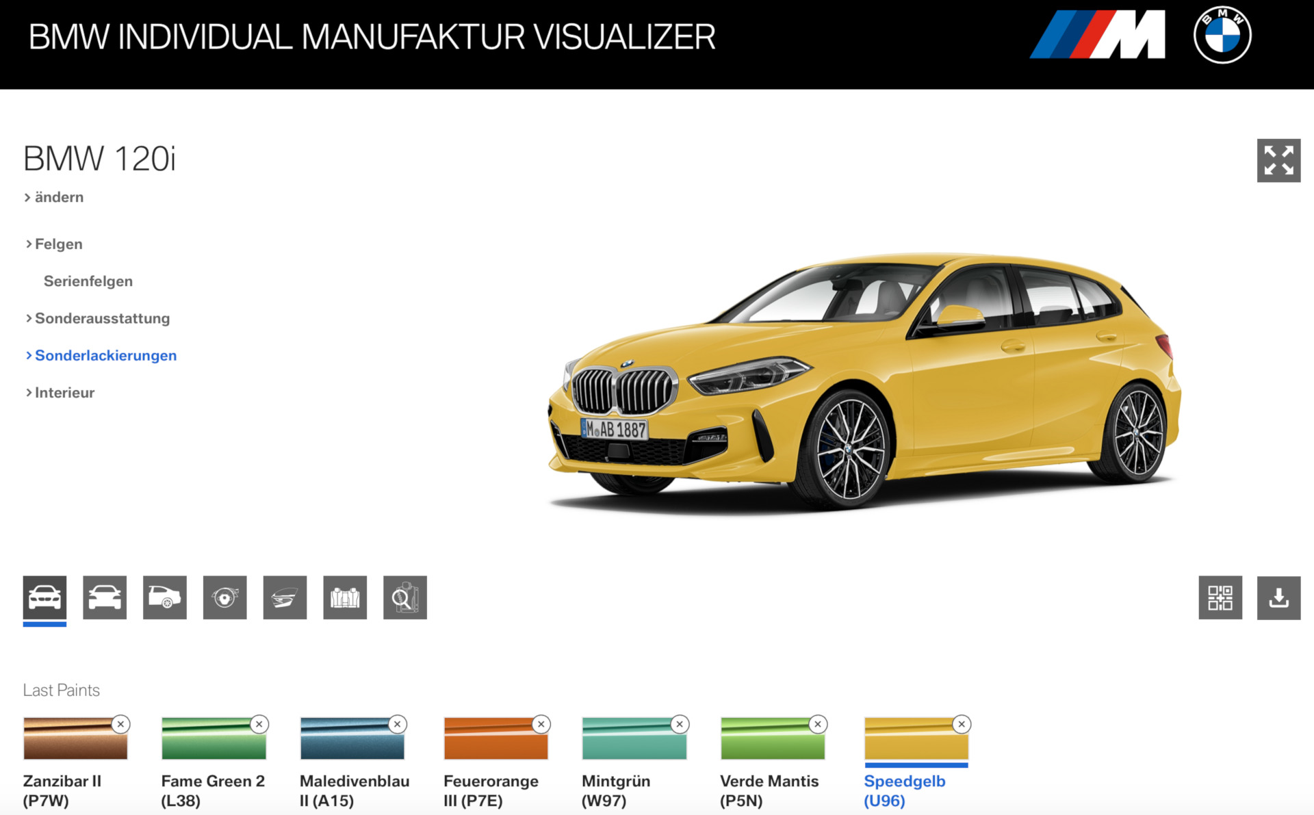Click the ändern link under BMW 120i

(59, 197)
